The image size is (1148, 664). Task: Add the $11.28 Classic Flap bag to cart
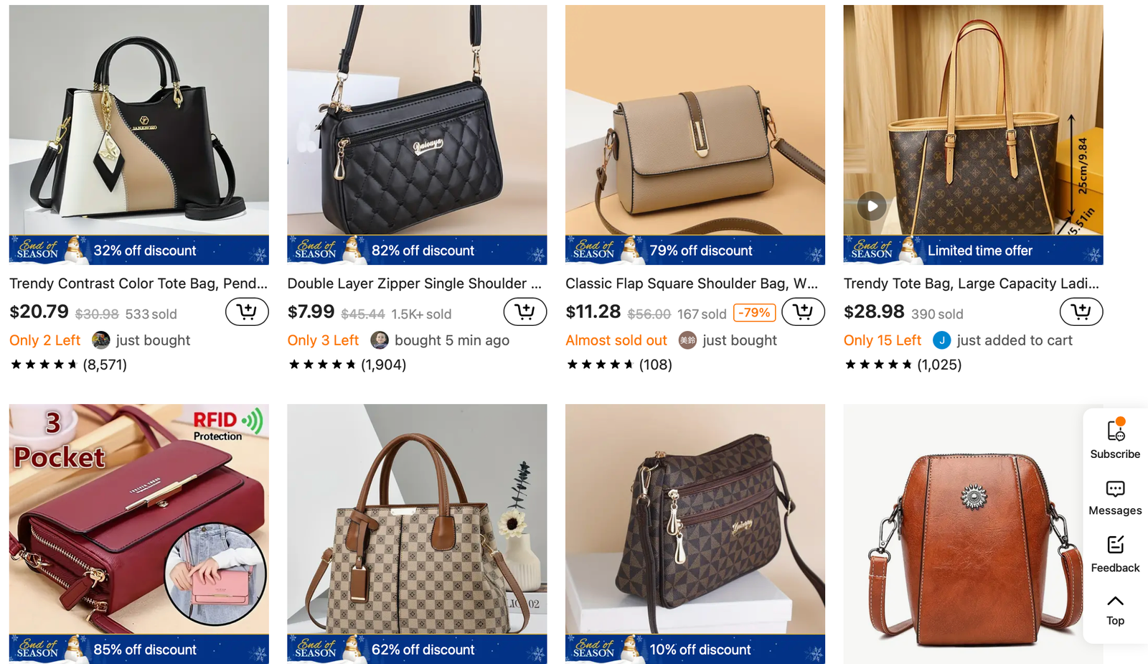tap(803, 312)
